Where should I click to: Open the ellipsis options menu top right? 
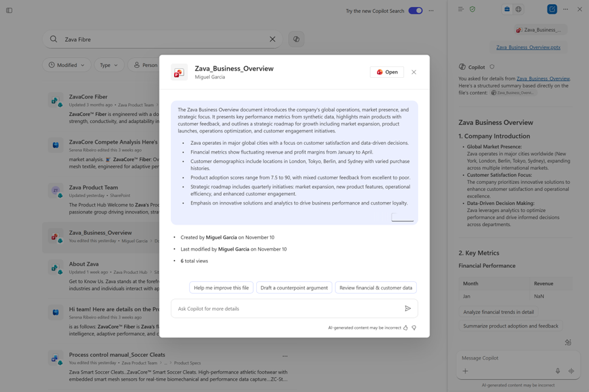566,9
